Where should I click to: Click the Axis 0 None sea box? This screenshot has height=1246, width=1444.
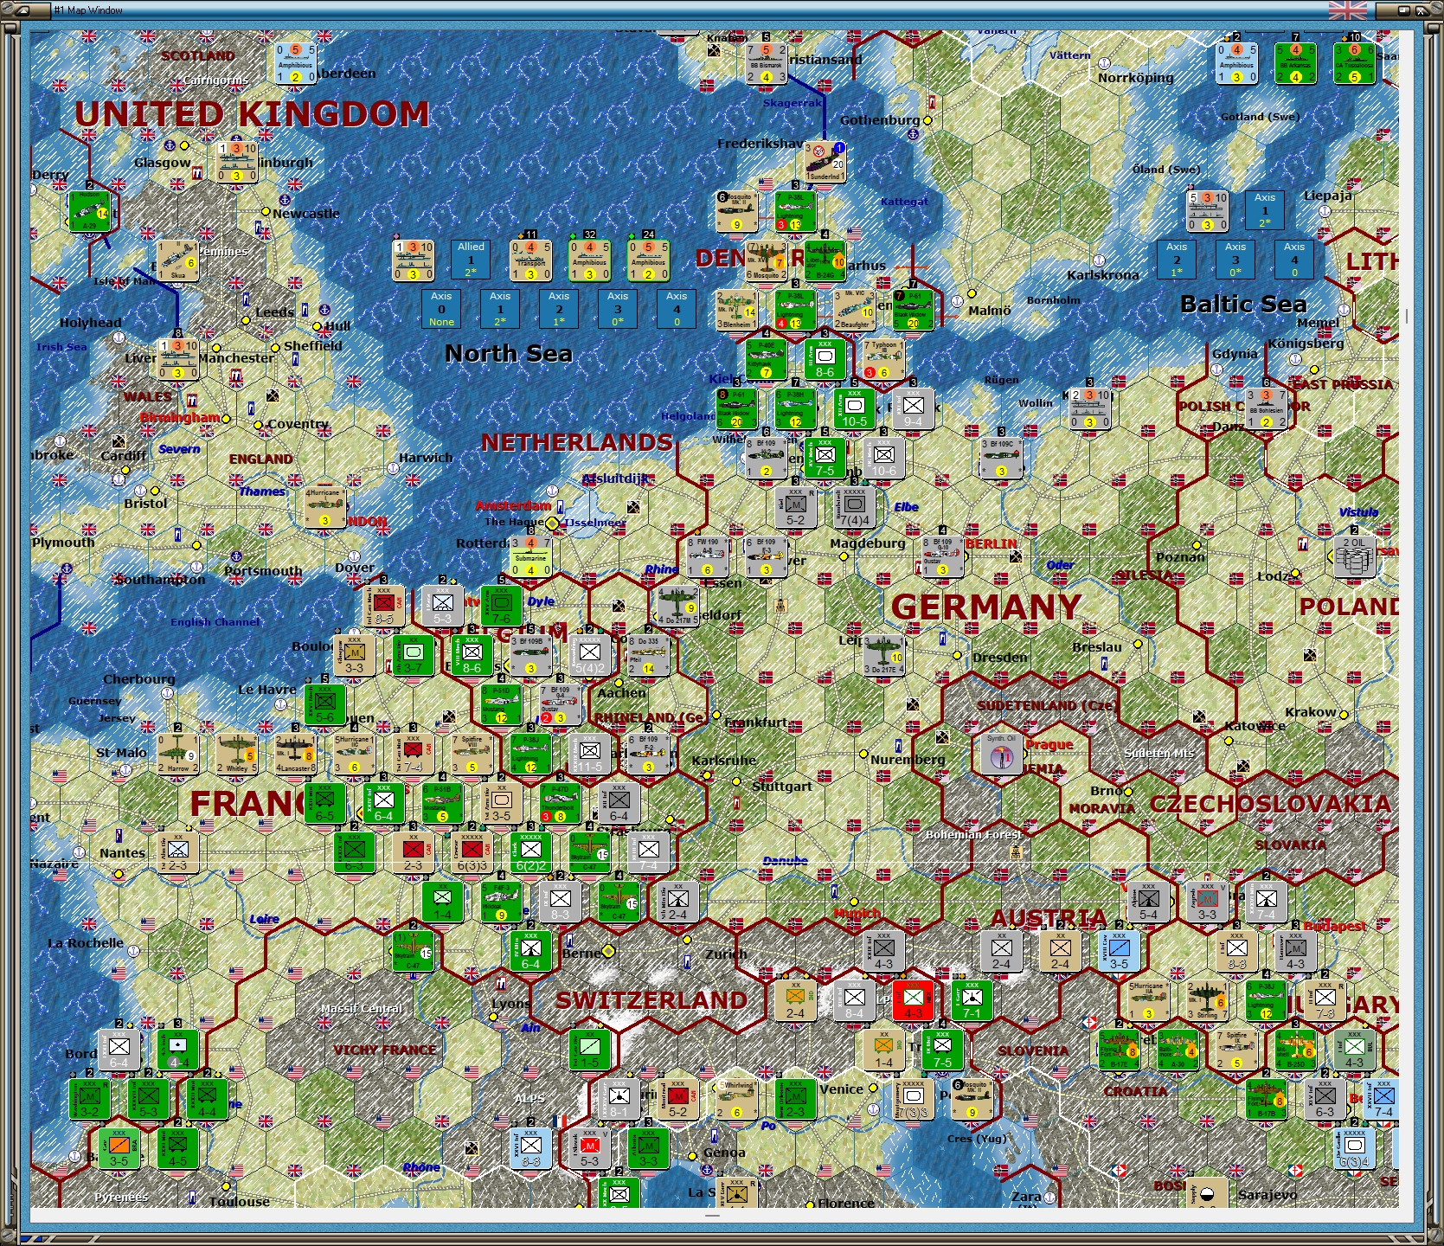click(441, 309)
